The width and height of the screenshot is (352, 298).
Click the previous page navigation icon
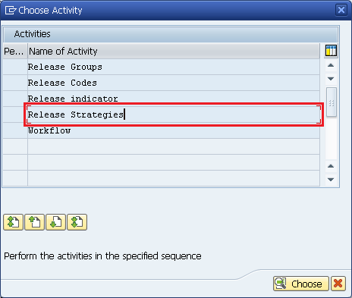click(x=34, y=222)
